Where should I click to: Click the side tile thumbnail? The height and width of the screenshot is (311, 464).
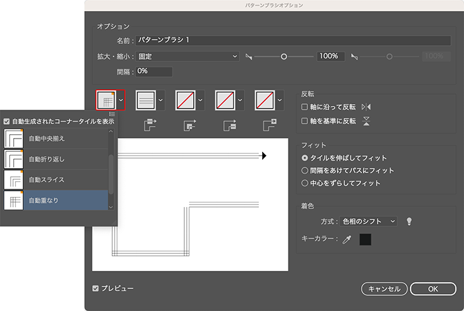tap(145, 100)
